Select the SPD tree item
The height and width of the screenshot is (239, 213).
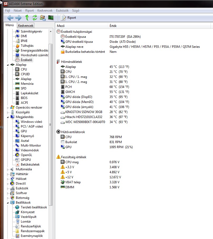pos(23,88)
